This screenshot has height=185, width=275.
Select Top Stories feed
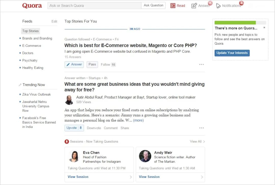pyautogui.click(x=31, y=31)
